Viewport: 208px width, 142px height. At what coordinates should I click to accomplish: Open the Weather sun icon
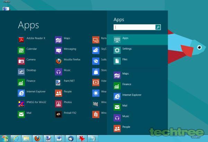coord(96,93)
